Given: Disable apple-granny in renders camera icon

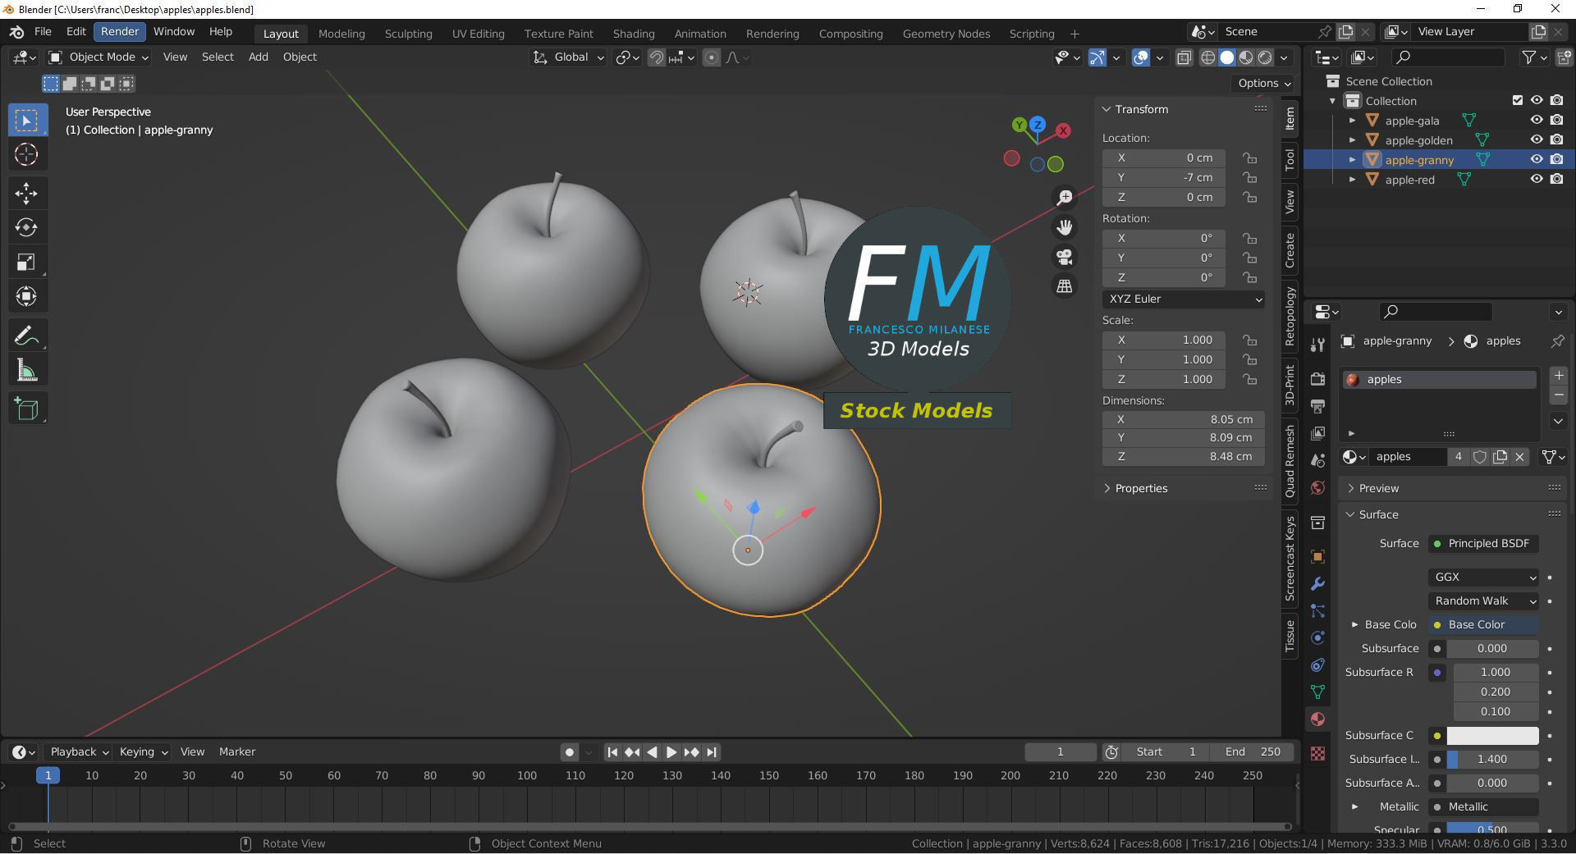Looking at the screenshot, I should tap(1557, 159).
